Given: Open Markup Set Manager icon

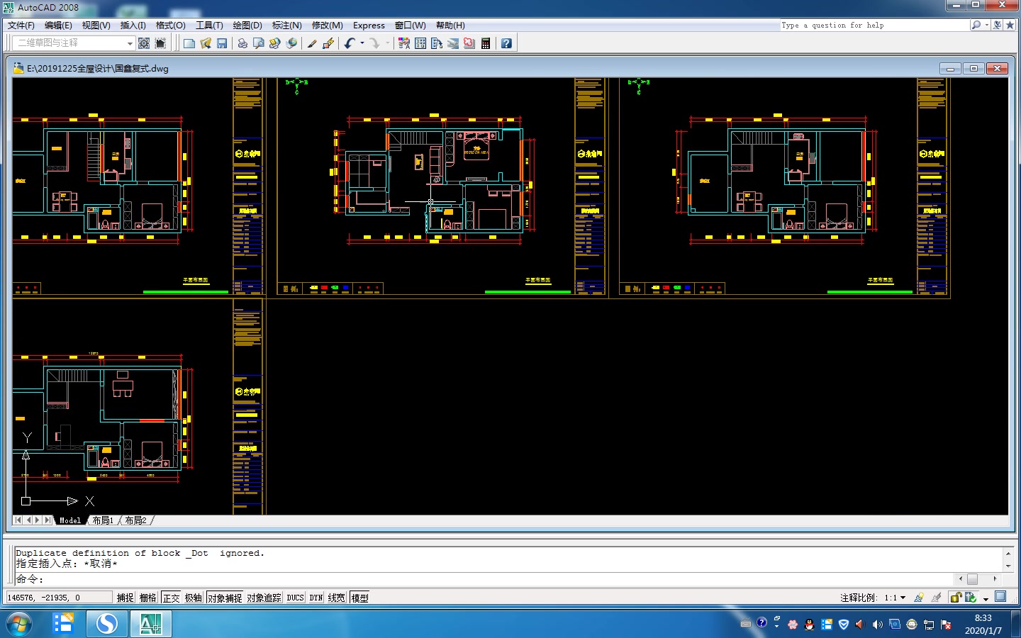Looking at the screenshot, I should (469, 43).
